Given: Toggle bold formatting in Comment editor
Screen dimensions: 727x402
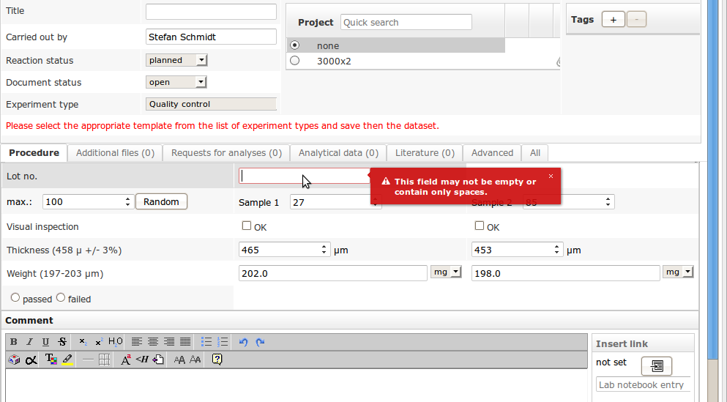Looking at the screenshot, I should tap(14, 342).
